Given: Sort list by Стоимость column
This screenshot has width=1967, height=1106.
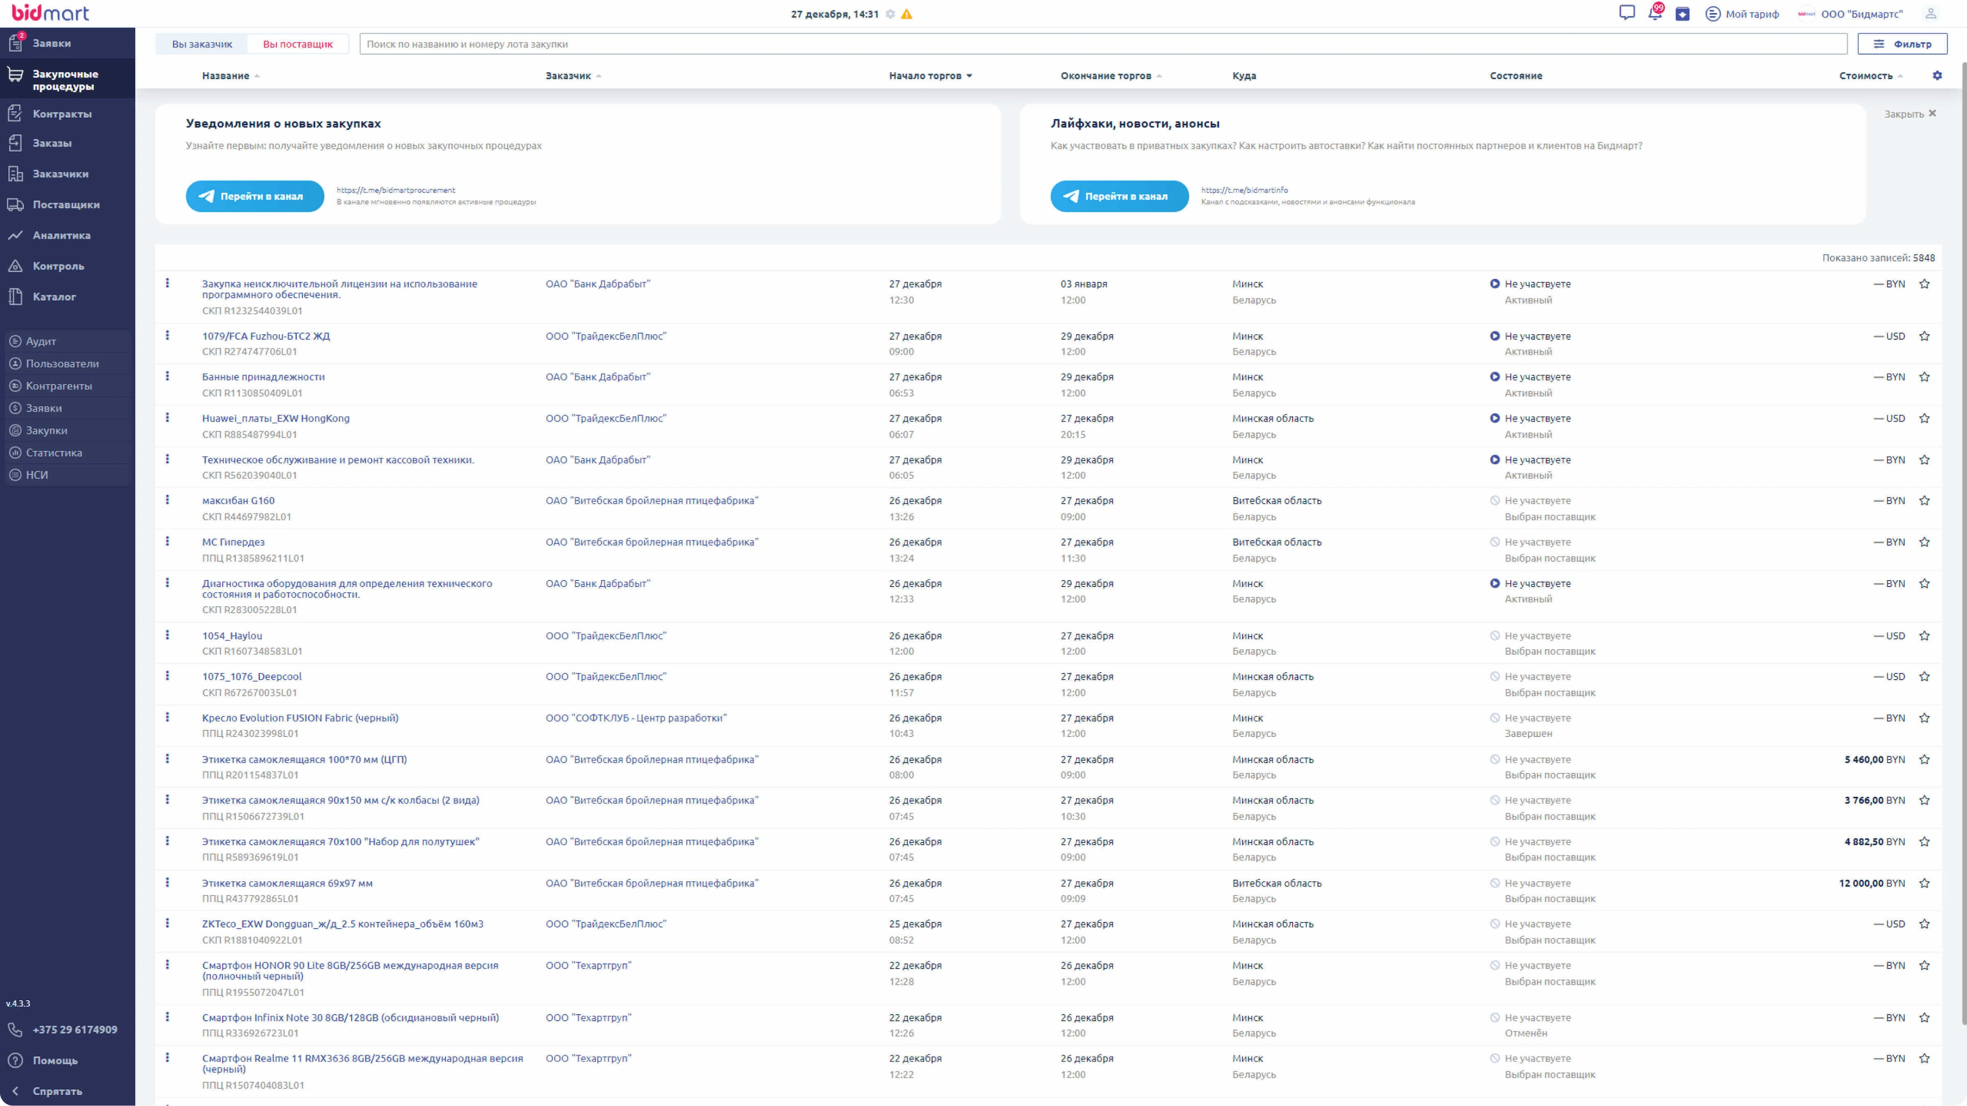Looking at the screenshot, I should pos(1866,76).
